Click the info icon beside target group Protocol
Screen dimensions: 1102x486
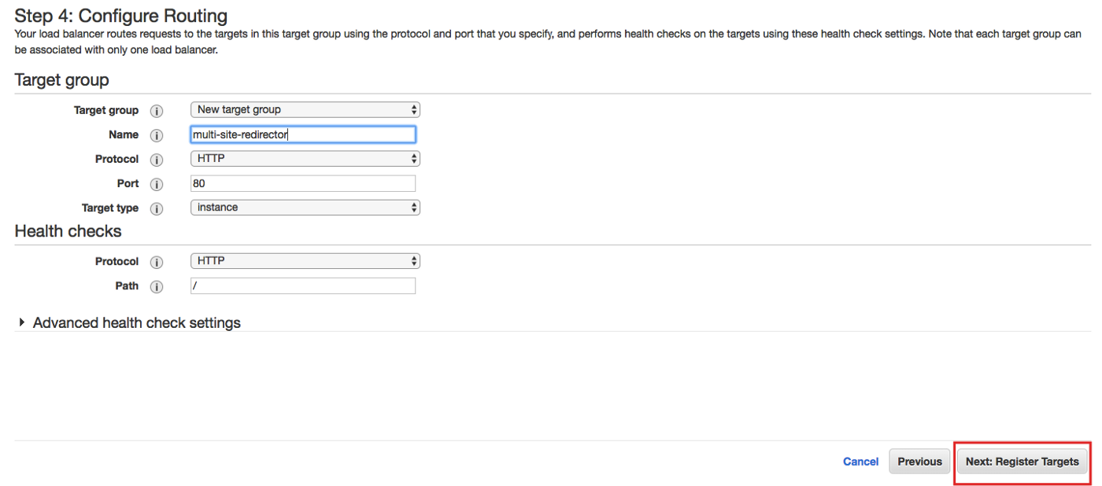click(x=156, y=160)
